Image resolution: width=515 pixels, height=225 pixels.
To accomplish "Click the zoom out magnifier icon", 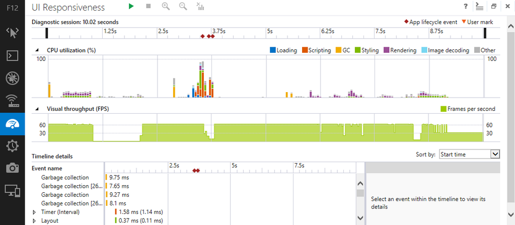I will [183, 6].
